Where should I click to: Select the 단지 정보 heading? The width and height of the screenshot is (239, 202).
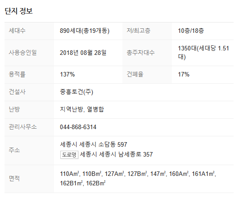(18, 11)
